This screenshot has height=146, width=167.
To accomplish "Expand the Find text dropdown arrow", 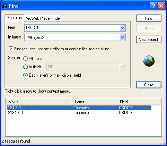I will tap(122, 28).
